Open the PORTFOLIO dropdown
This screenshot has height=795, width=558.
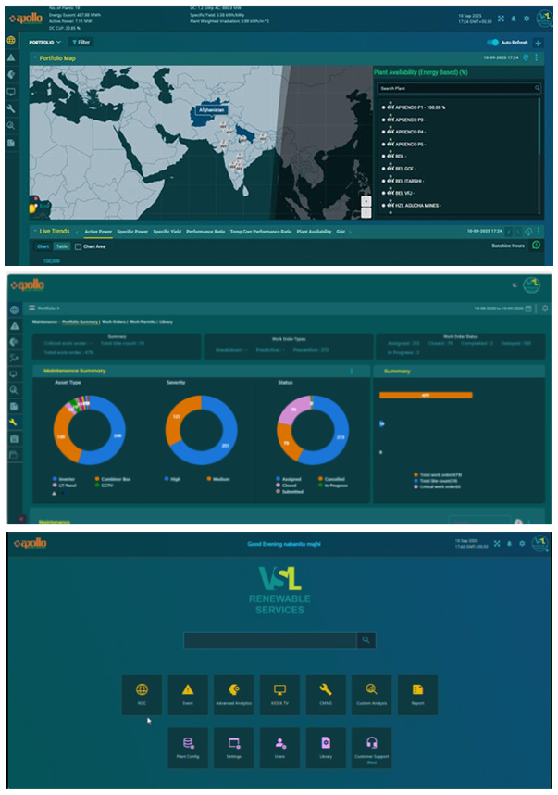click(44, 42)
